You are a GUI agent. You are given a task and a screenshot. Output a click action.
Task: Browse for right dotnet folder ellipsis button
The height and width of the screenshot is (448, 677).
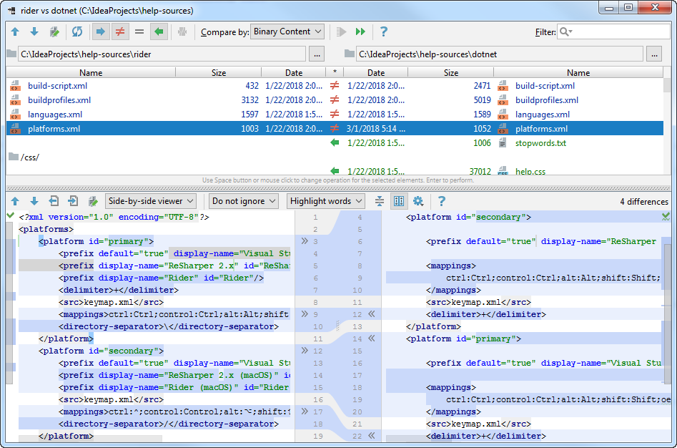655,54
